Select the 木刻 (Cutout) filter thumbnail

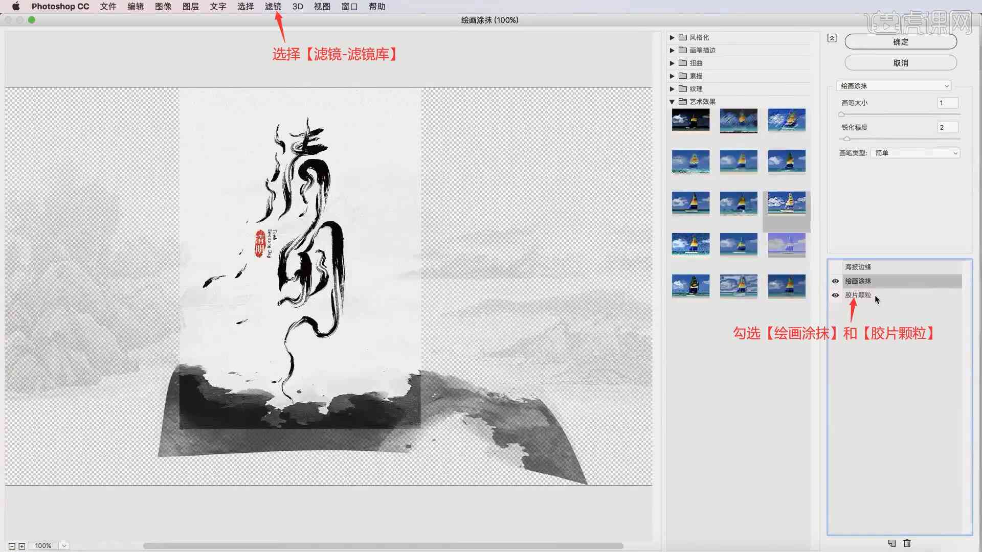pos(739,245)
